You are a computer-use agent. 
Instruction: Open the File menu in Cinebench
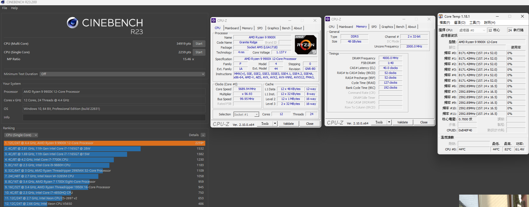point(5,8)
